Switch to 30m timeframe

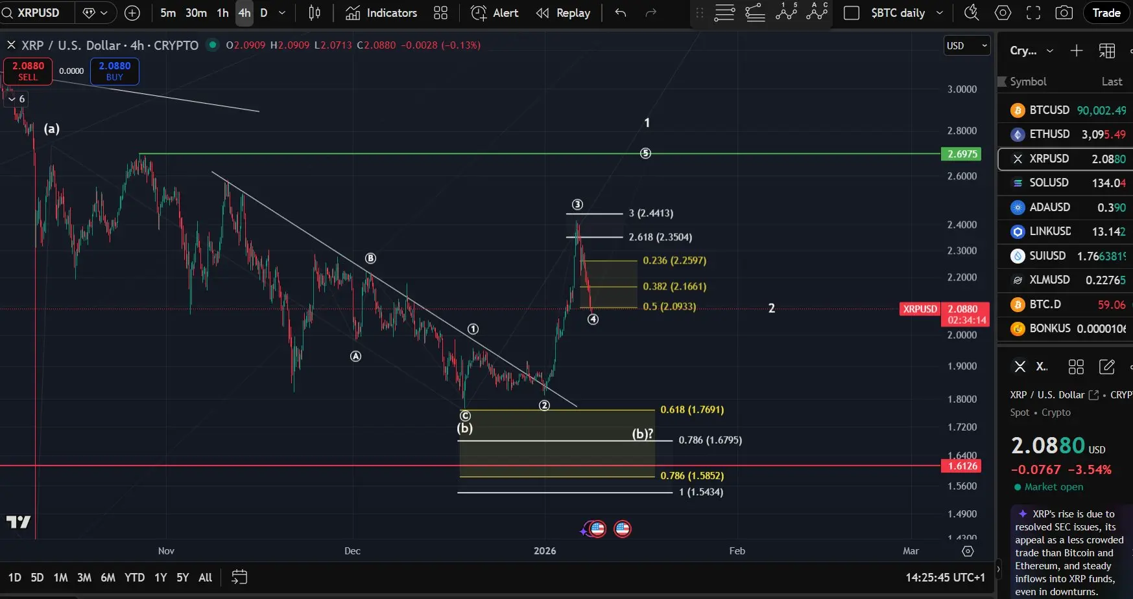pos(196,13)
